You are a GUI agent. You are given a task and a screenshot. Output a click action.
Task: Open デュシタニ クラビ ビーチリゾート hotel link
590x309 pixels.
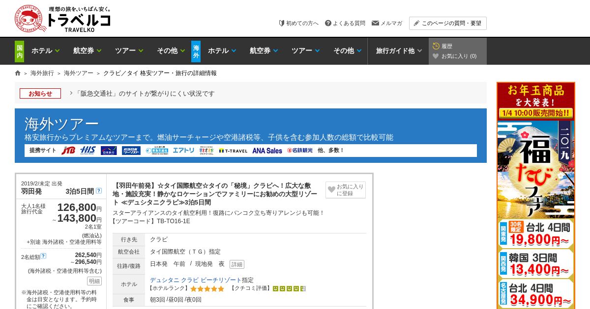click(x=196, y=280)
